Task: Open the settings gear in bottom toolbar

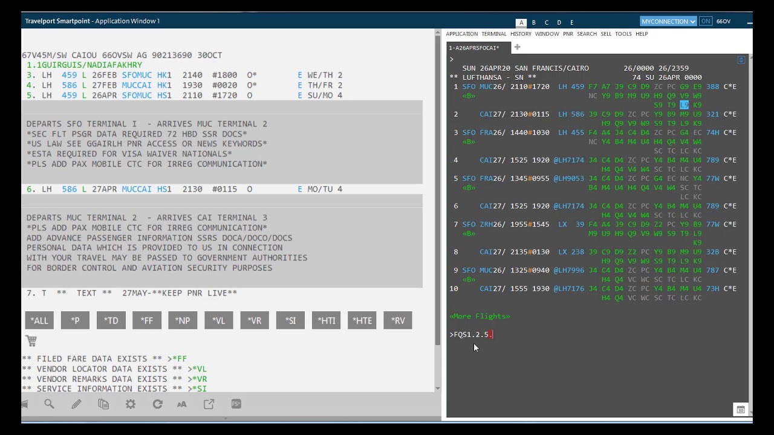Action: click(131, 404)
